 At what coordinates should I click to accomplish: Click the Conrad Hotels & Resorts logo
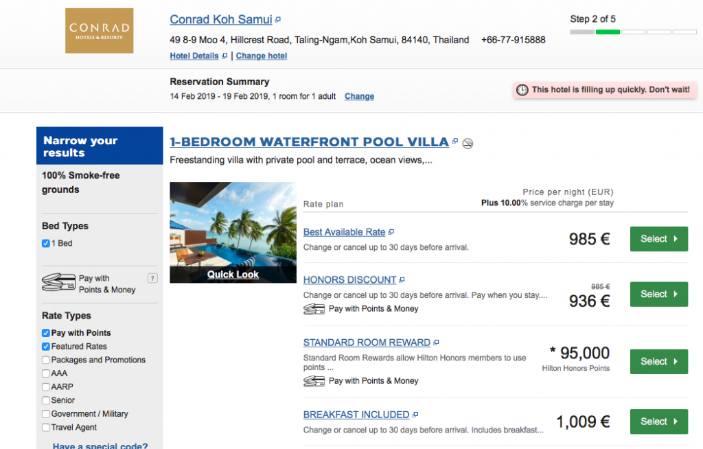click(99, 30)
